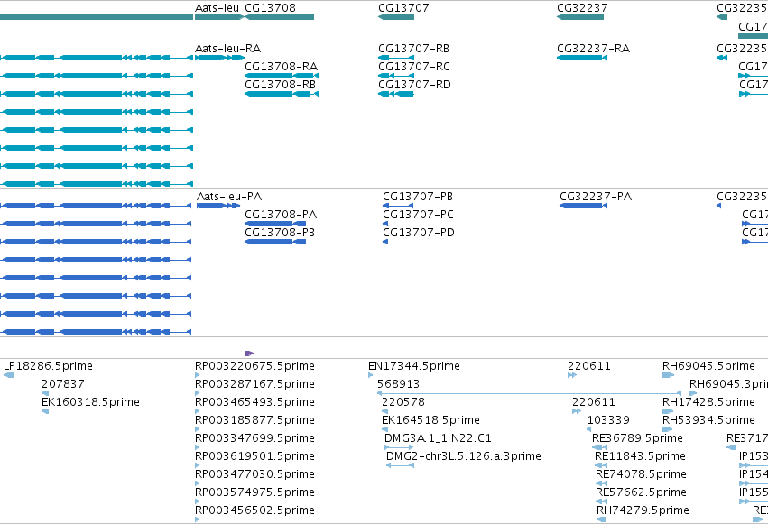Click EST label RE74078.5prime
The height and width of the screenshot is (524, 768).
(x=641, y=474)
